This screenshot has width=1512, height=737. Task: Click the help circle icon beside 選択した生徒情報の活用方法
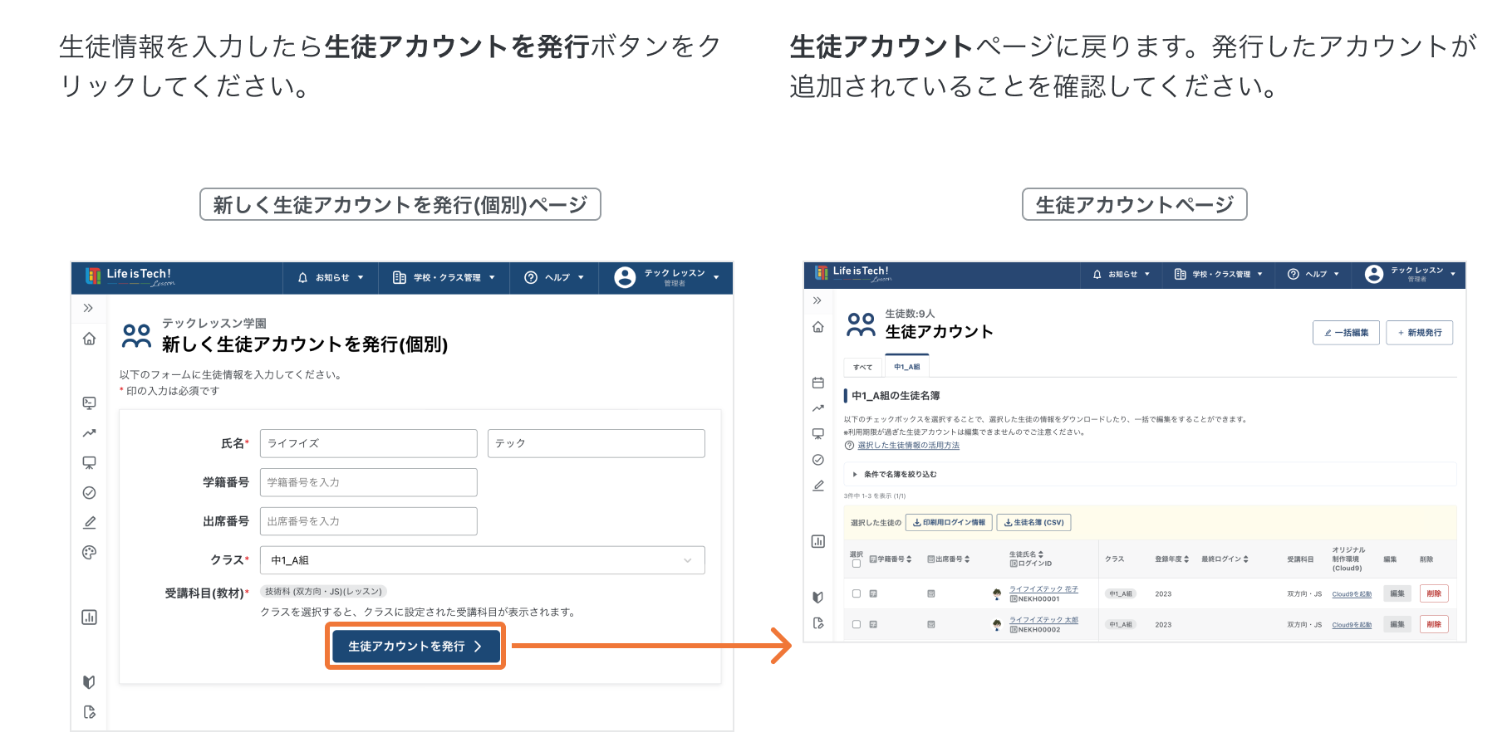(x=849, y=446)
